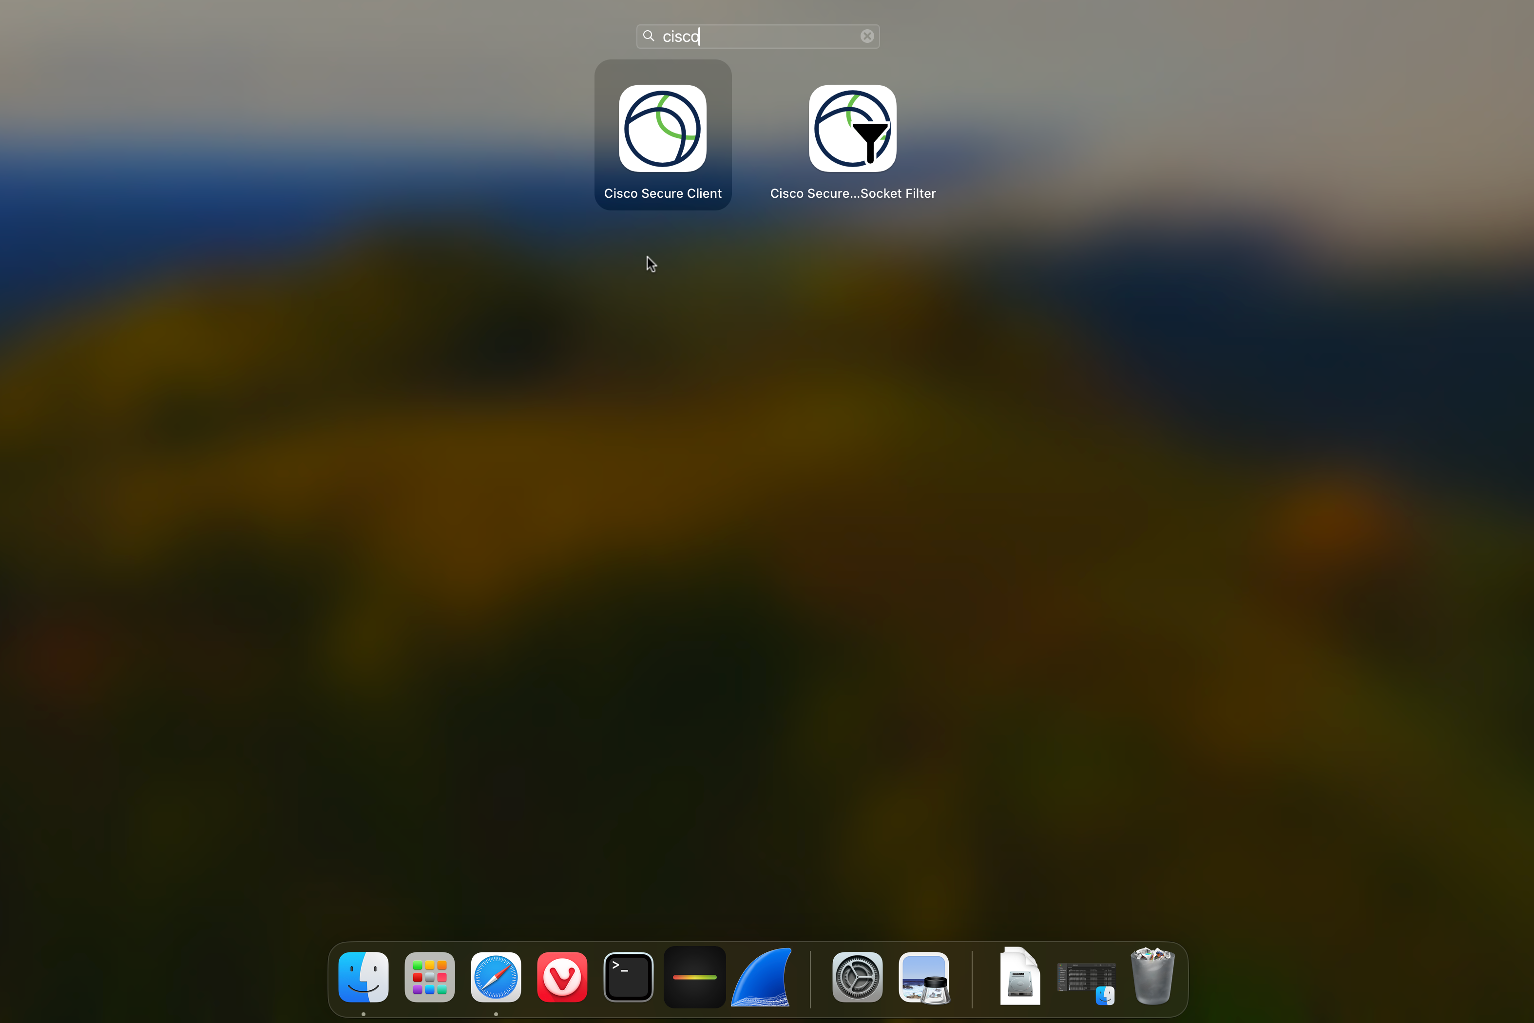Click the Launchpad icon in Dock
This screenshot has height=1023, width=1534.
click(429, 977)
